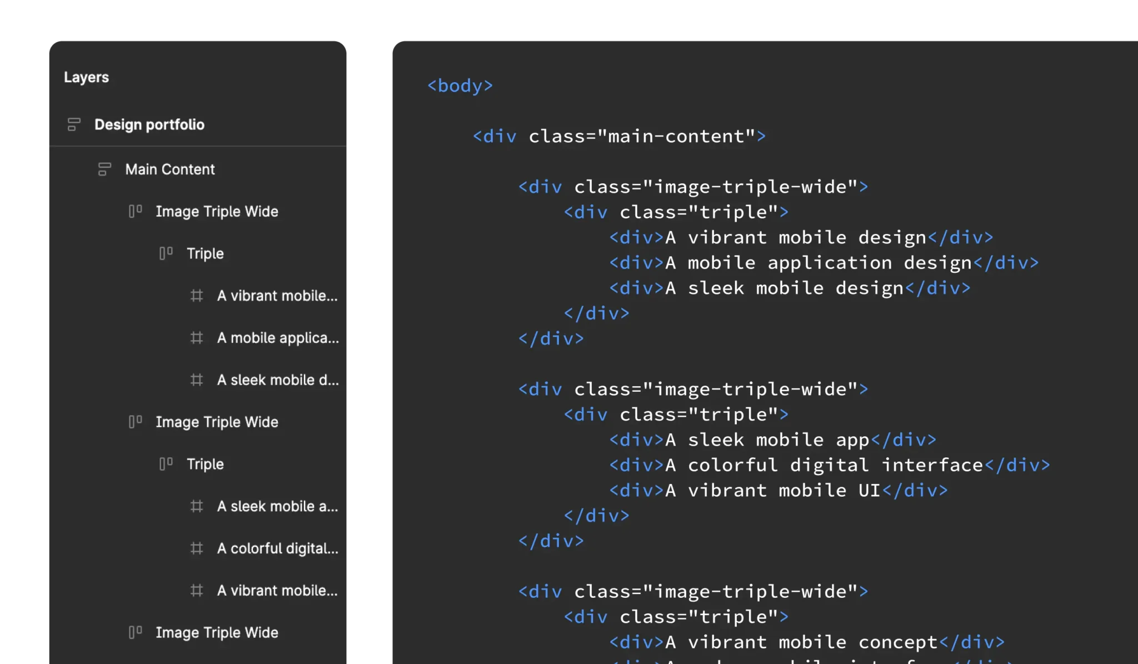Click the first Image Triple Wide component icon

coord(135,210)
